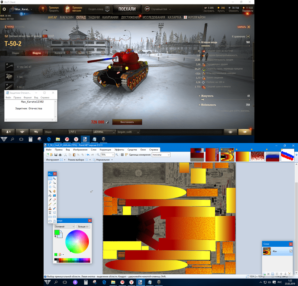Switch to the ИССЛЕДОВАНИЯ tab in WoT

[x=154, y=18]
